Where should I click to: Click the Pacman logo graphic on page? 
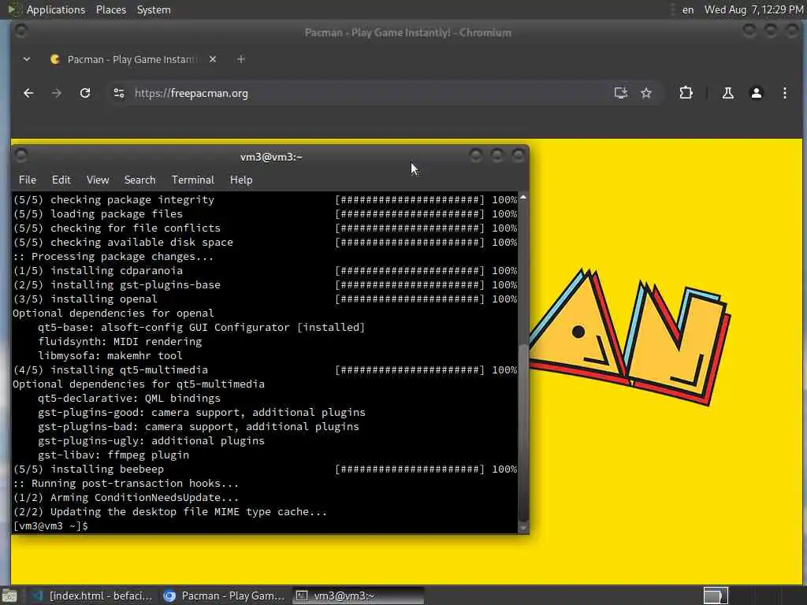pos(630,337)
